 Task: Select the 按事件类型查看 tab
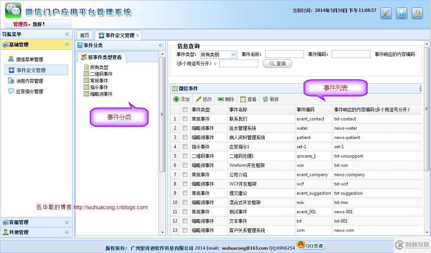102,57
